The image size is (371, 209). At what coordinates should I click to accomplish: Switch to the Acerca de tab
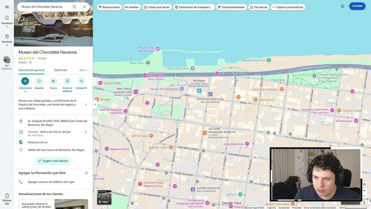[x=86, y=70]
